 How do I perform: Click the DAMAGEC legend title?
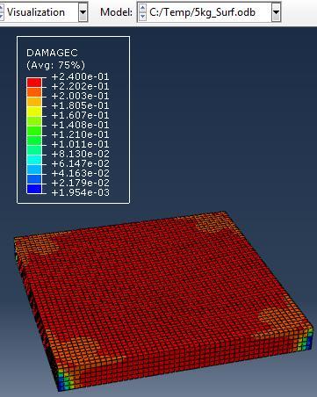[x=52, y=53]
